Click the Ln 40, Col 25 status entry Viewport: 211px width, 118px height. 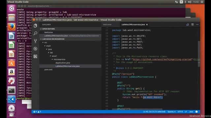[x=154, y=111]
